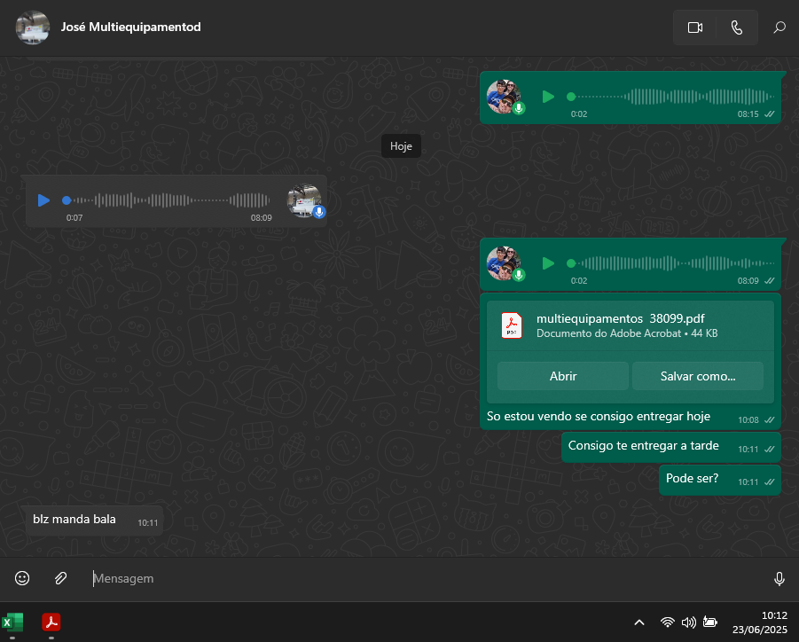The width and height of the screenshot is (799, 642).
Task: Click the Abrir button for the PDF
Action: (563, 376)
